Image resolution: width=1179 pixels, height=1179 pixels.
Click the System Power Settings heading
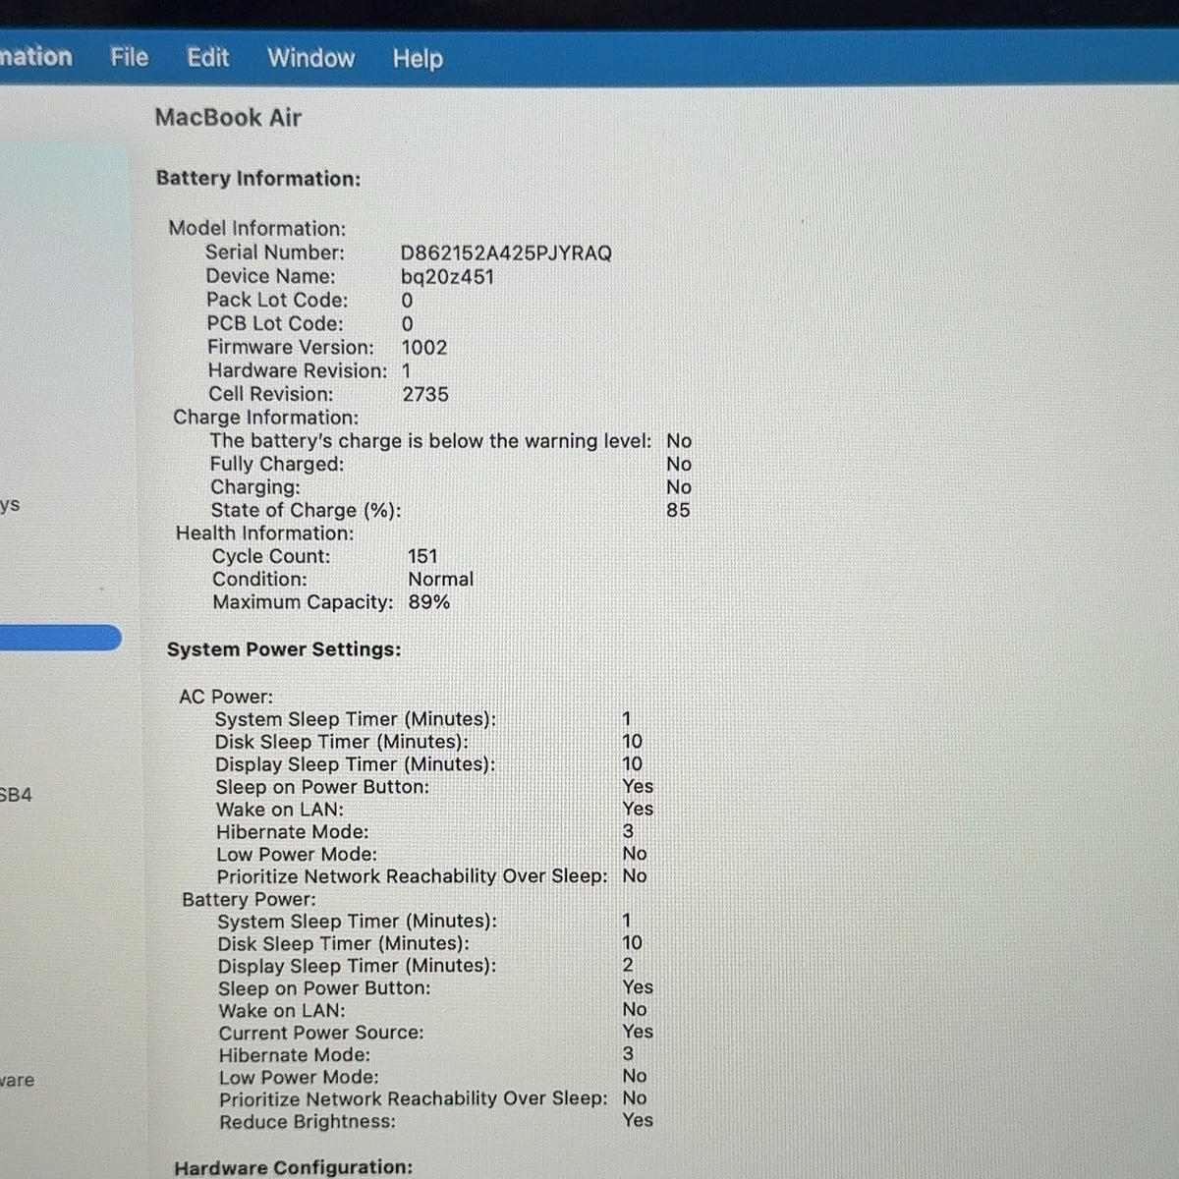pos(284,649)
